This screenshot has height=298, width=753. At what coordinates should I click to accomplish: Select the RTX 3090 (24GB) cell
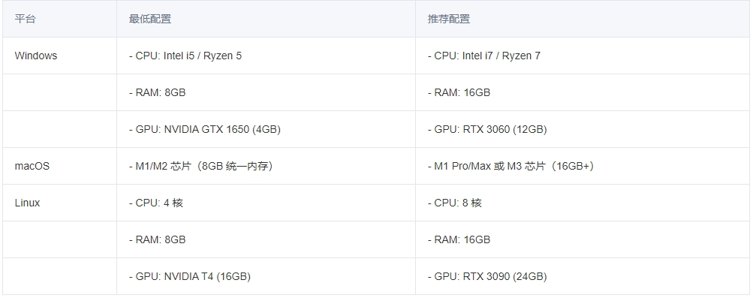click(x=583, y=276)
